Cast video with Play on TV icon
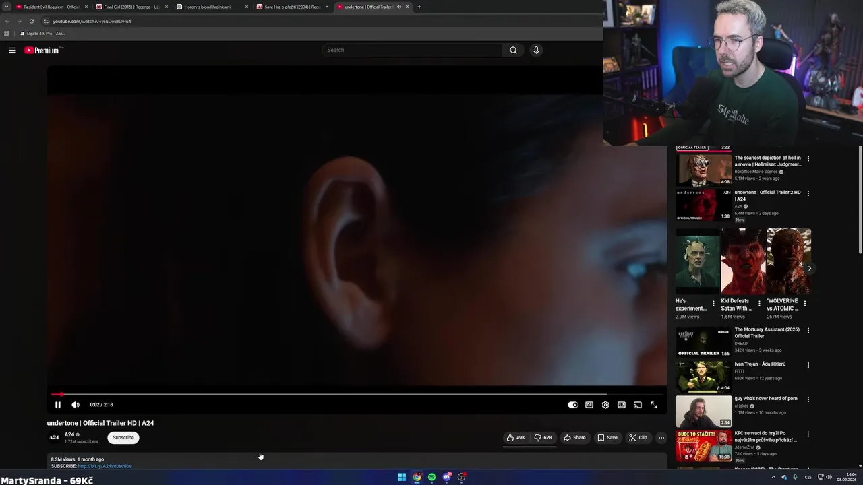The width and height of the screenshot is (863, 485). (638, 405)
